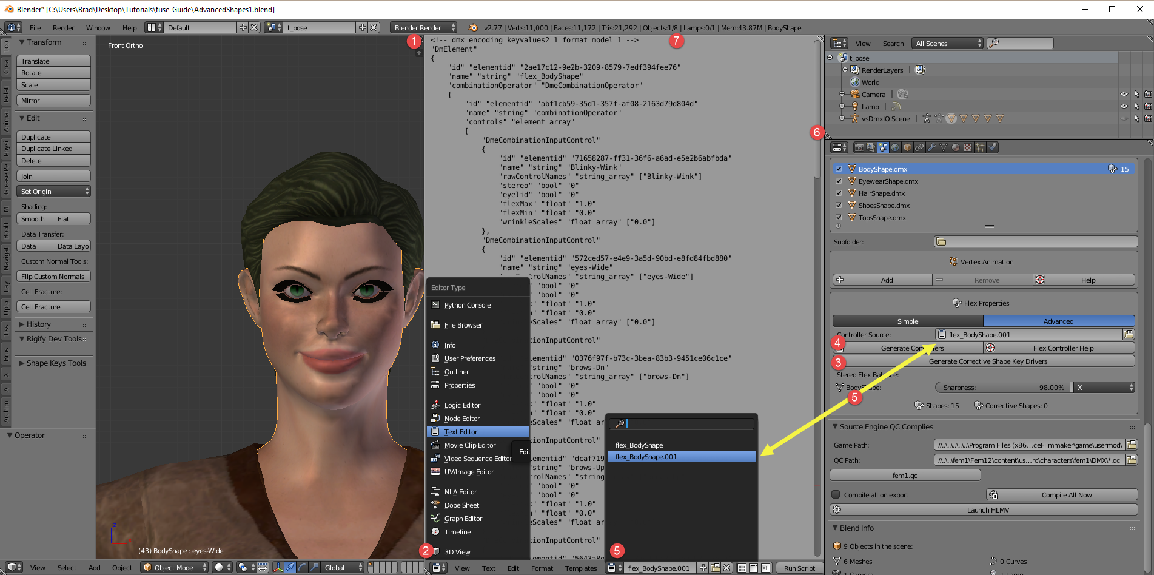Select the translate manipulator arrow icon
Screen dimensions: 1154x575
[x=290, y=568]
